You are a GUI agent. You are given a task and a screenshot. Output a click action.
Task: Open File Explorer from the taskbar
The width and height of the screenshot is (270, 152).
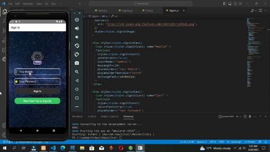pyautogui.click(x=82, y=148)
